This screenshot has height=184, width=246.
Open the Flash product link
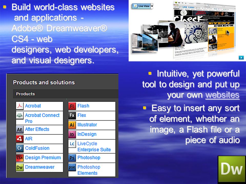83,106
